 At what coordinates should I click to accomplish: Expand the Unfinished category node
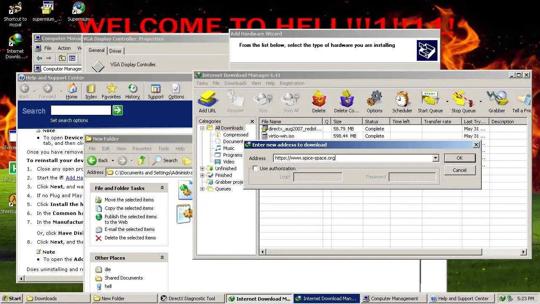[202, 168]
